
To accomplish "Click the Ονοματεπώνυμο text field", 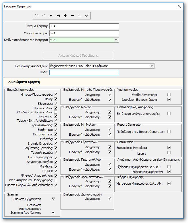I will 84,33.
